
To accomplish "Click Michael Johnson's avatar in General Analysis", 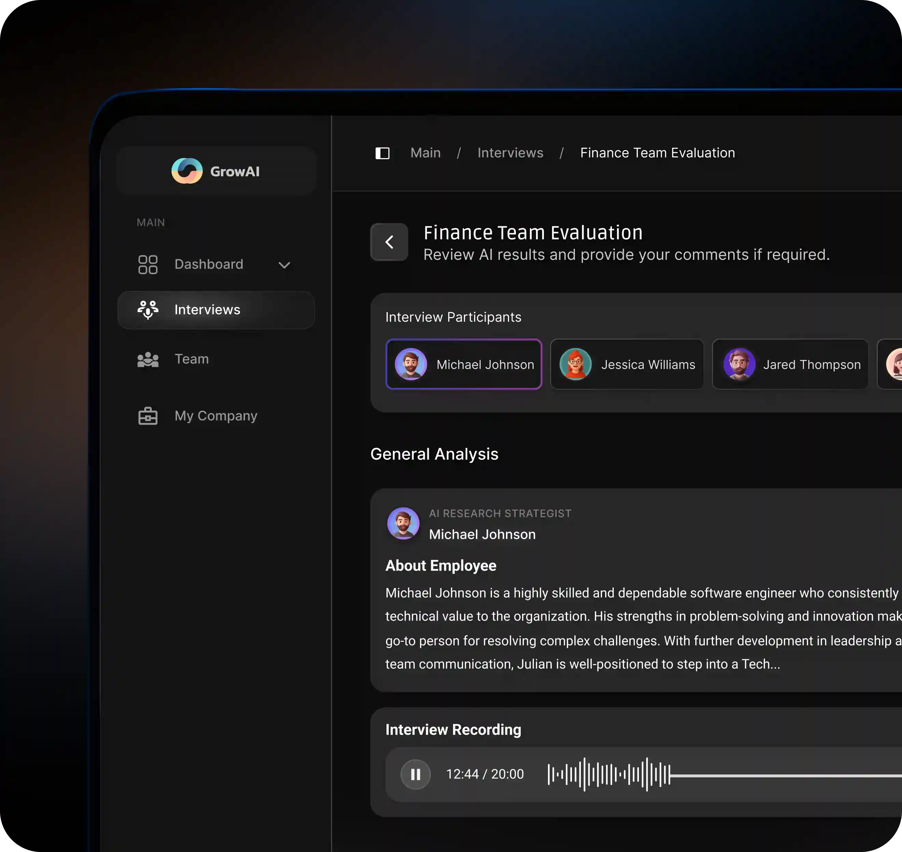I will (x=403, y=523).
